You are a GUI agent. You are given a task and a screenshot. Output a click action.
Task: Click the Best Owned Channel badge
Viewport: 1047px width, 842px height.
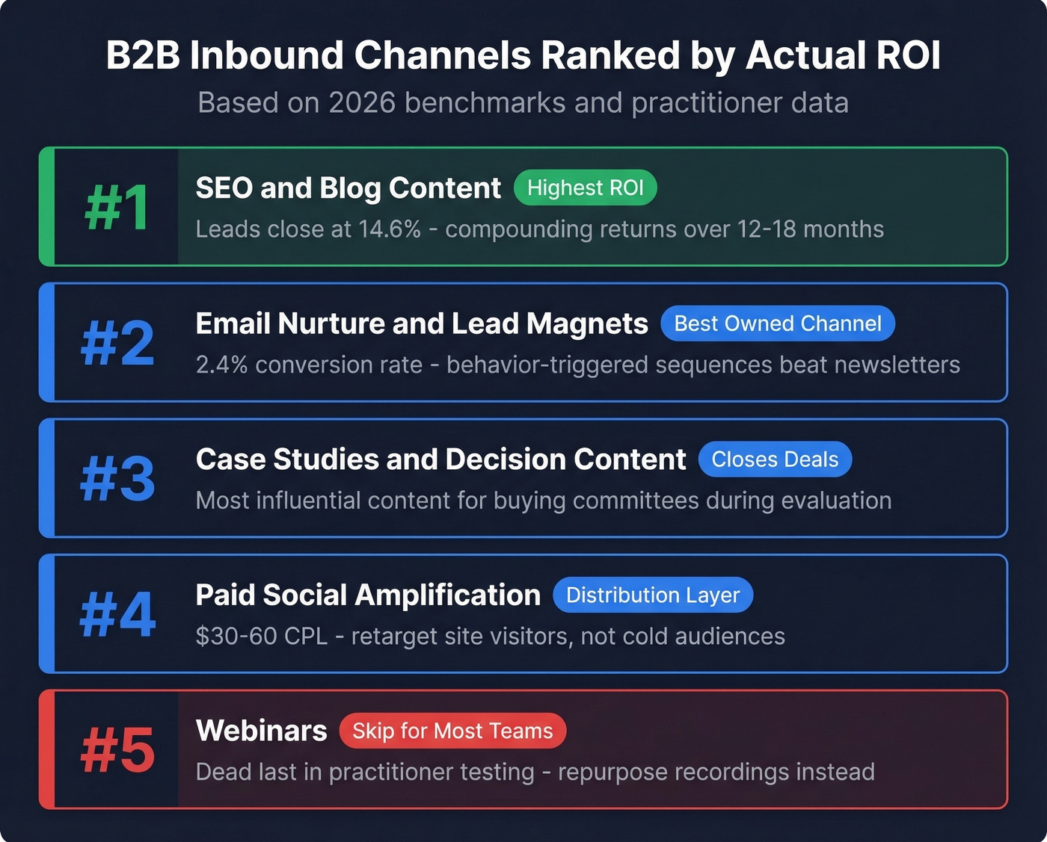pyautogui.click(x=777, y=324)
